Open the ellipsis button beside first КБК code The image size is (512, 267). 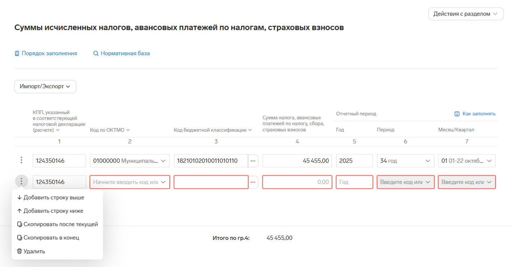[253, 161]
